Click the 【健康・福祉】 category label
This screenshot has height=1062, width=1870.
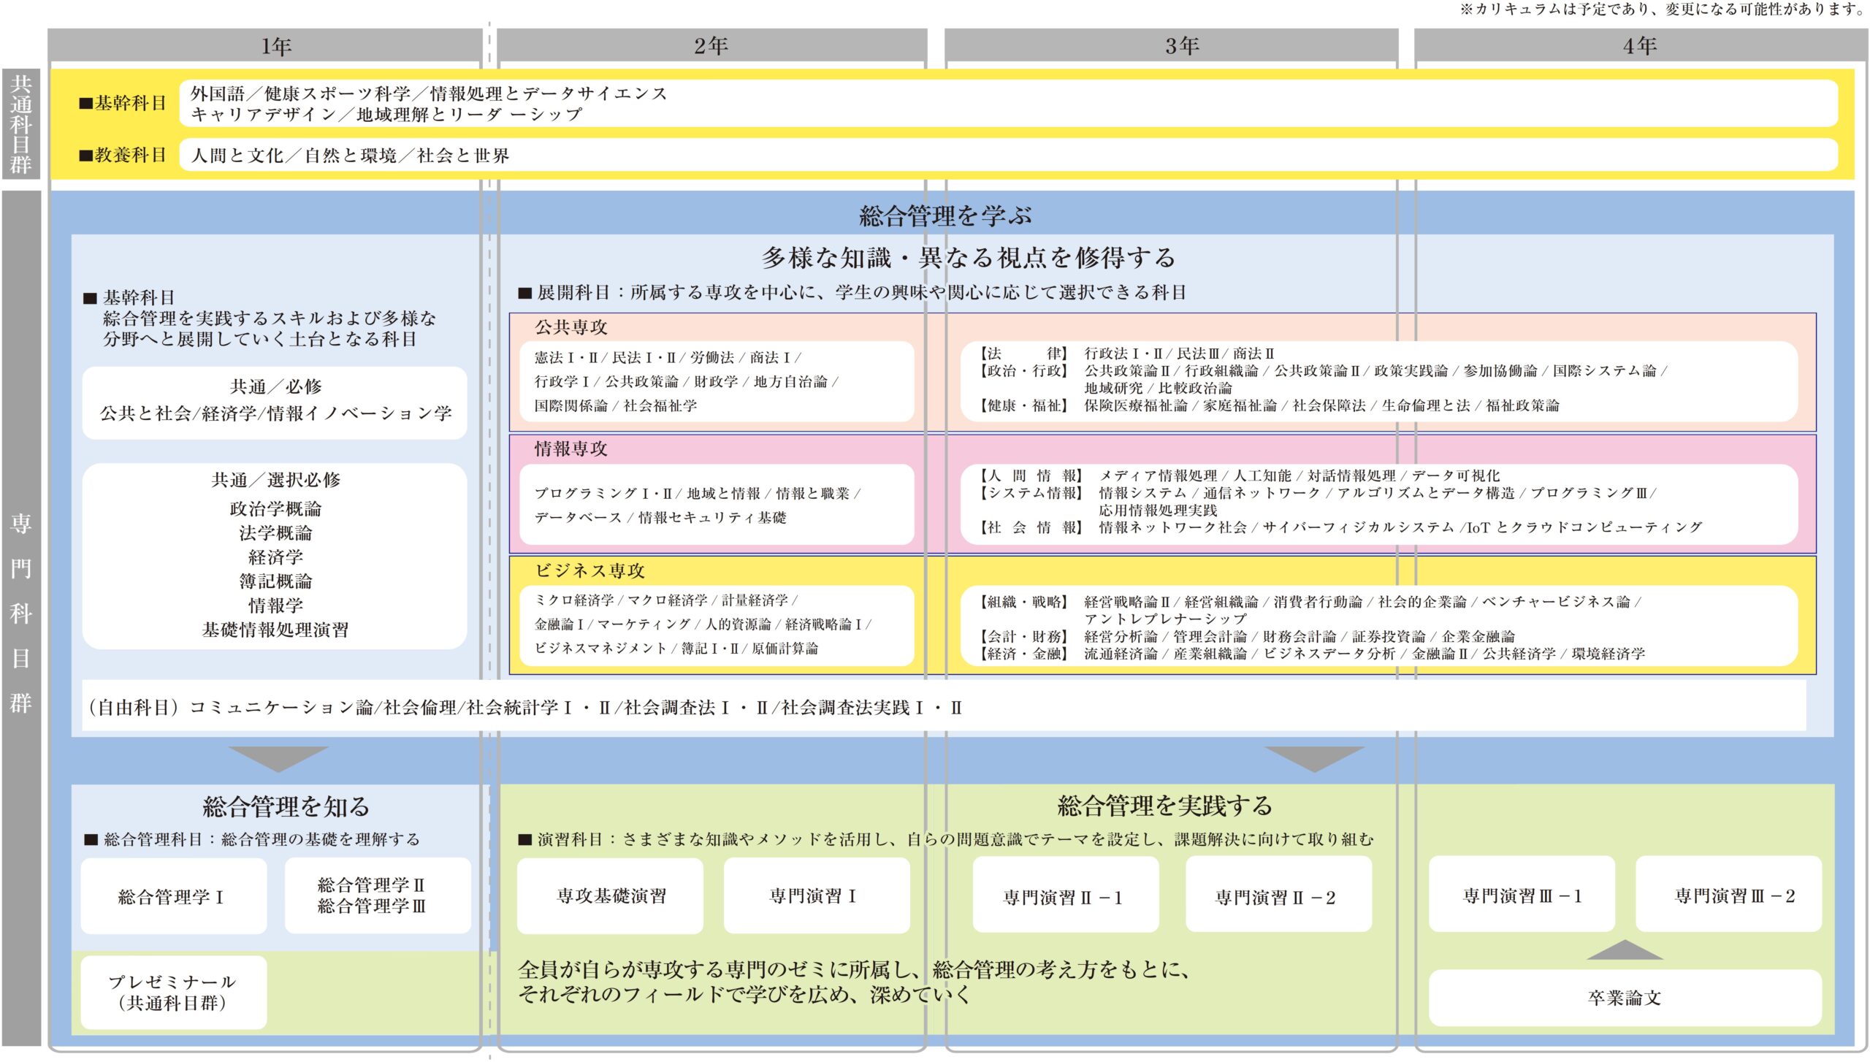[x=1023, y=406]
